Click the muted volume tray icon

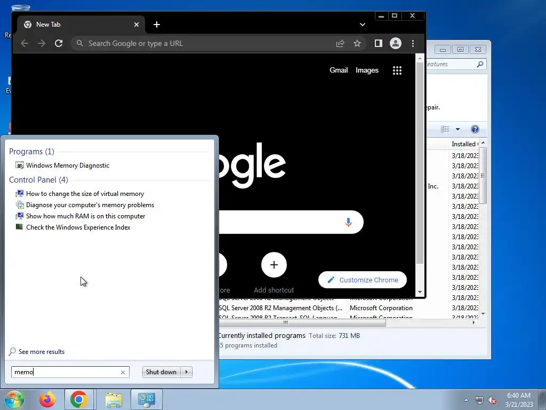tap(492, 400)
